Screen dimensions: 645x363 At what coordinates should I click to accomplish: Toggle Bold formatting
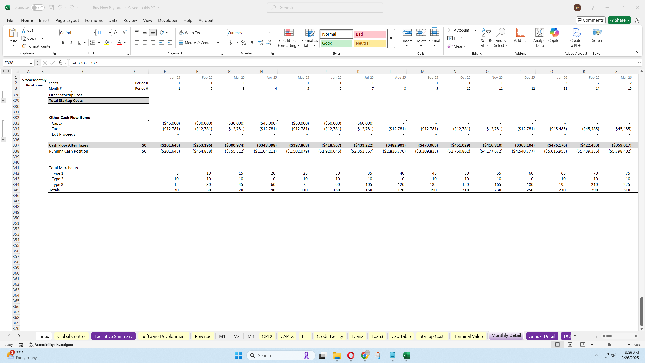point(63,42)
